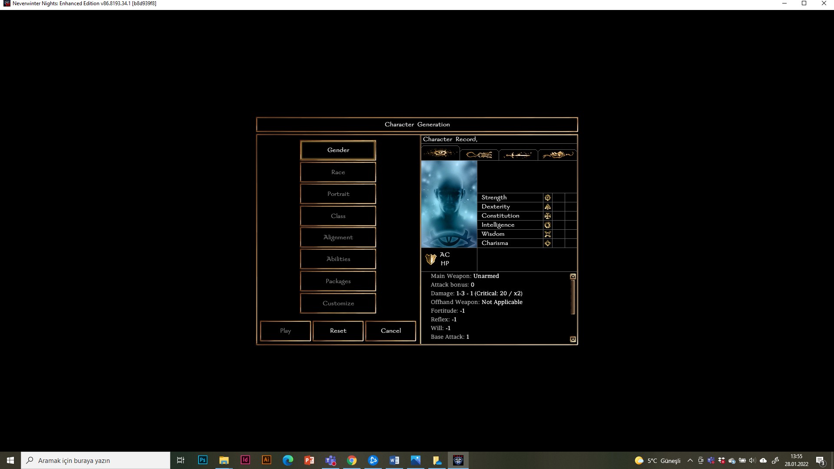The width and height of the screenshot is (834, 469).
Task: Click the AC shield icon
Action: tap(430, 259)
